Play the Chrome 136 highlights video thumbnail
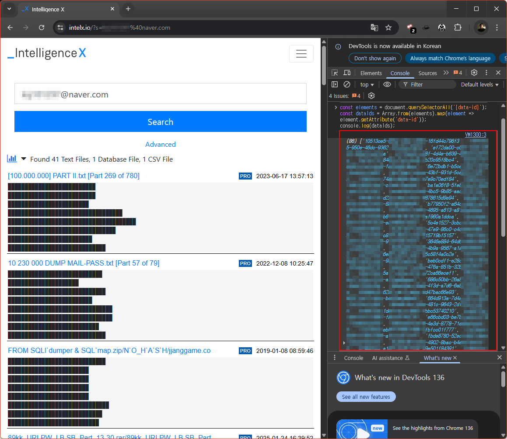Viewport: 507px width, 439px height. 362,429
